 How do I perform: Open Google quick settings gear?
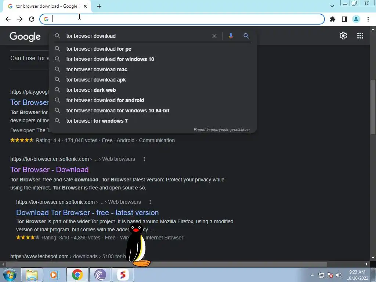pyautogui.click(x=343, y=36)
